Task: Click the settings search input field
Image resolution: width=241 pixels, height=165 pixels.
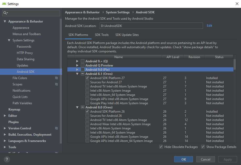Action: (x=31, y=13)
